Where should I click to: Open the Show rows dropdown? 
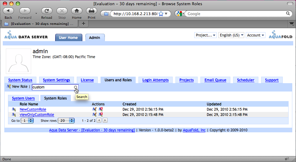coord(66,121)
